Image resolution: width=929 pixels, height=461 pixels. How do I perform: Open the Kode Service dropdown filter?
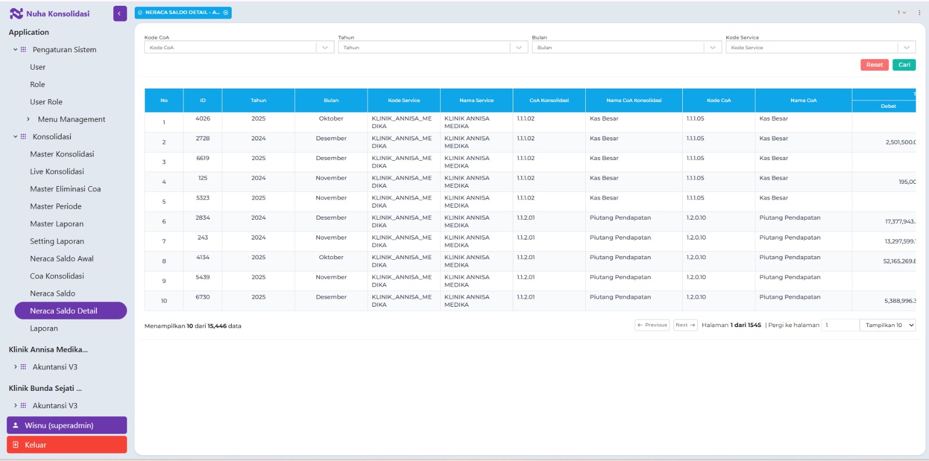[x=820, y=48]
